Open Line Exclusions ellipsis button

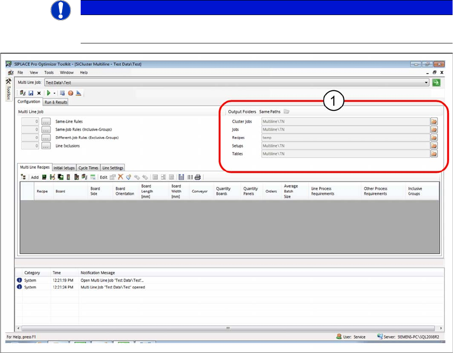coord(46,146)
